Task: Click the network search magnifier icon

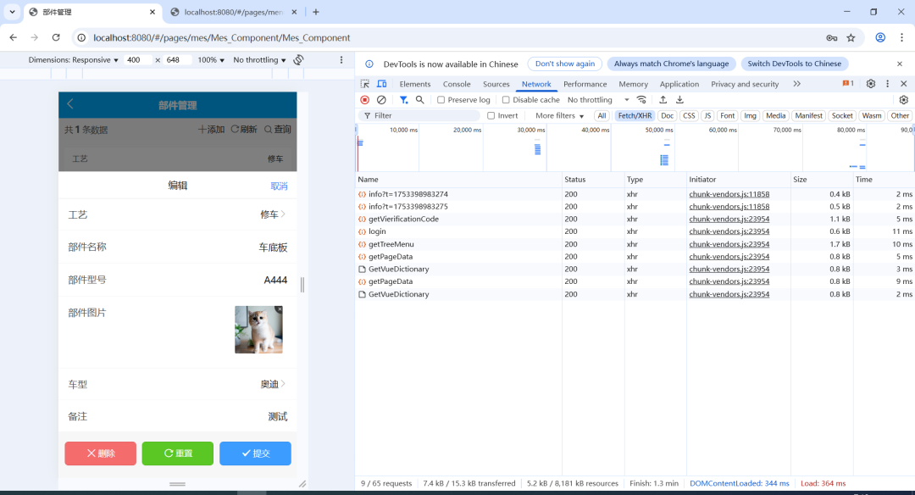Action: 419,100
